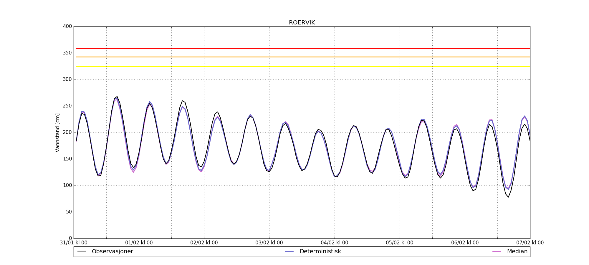Viewport: 589px width, 265px height.
Task: Click the ROERVIK chart title
Action: click(302, 23)
